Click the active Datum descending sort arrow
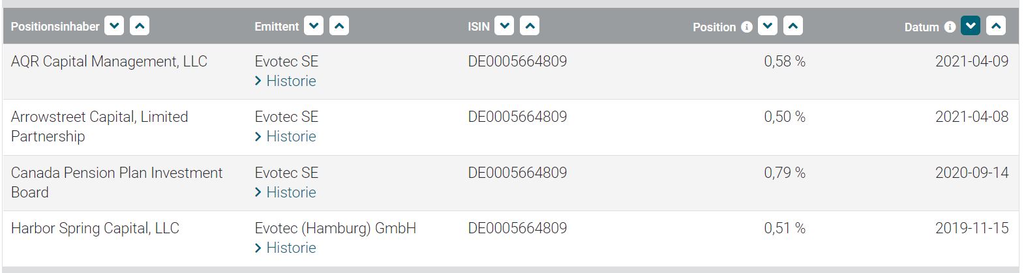The height and width of the screenshot is (273, 1026). click(971, 26)
